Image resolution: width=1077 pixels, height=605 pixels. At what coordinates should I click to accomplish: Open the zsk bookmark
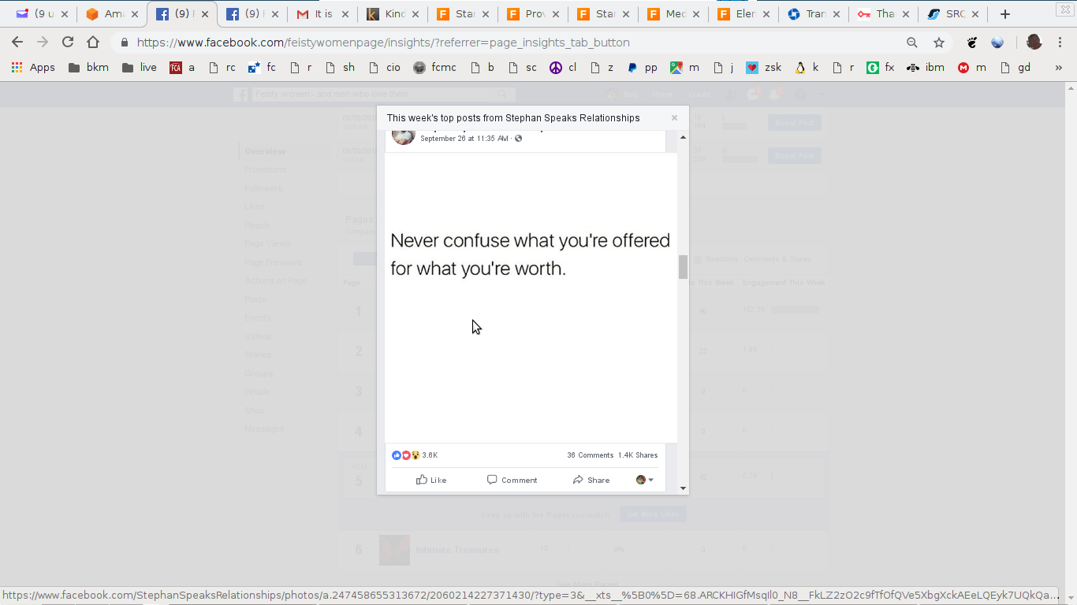764,68
